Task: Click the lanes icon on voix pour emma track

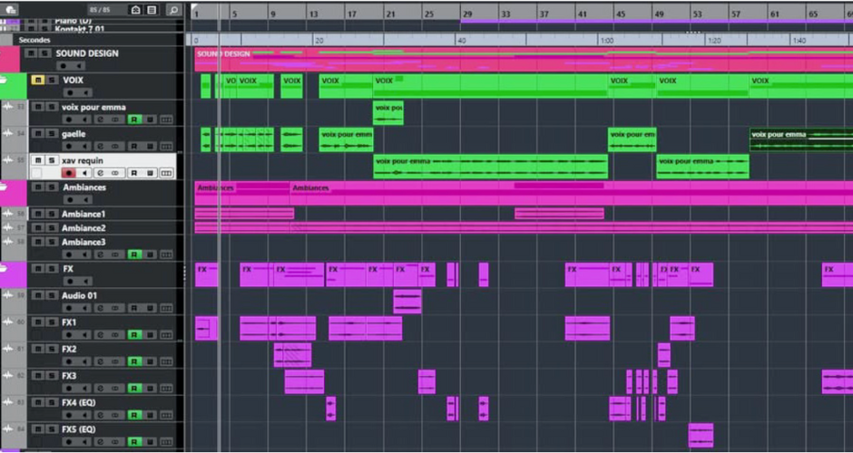Action: 166,120
